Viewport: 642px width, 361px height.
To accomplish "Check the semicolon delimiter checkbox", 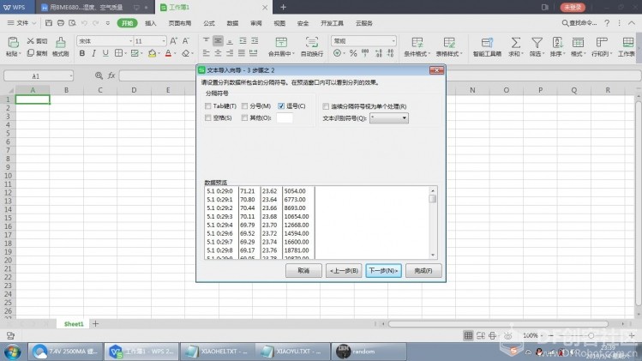I will pos(244,106).
